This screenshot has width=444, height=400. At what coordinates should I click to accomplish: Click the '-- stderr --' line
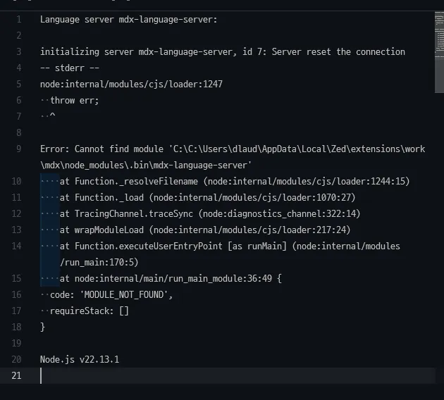pos(69,68)
